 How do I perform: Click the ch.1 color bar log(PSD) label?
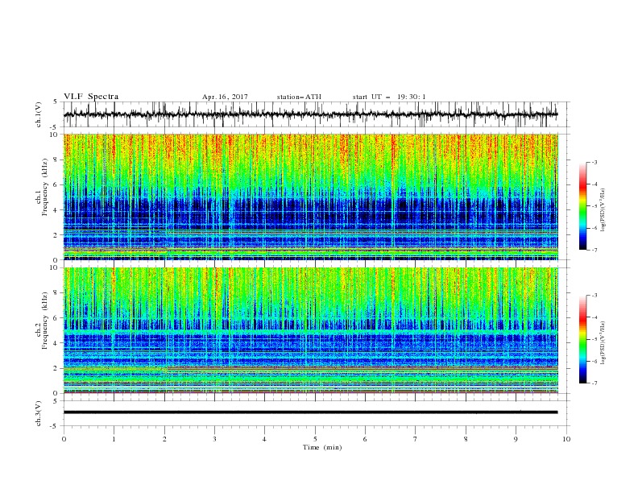coord(603,210)
